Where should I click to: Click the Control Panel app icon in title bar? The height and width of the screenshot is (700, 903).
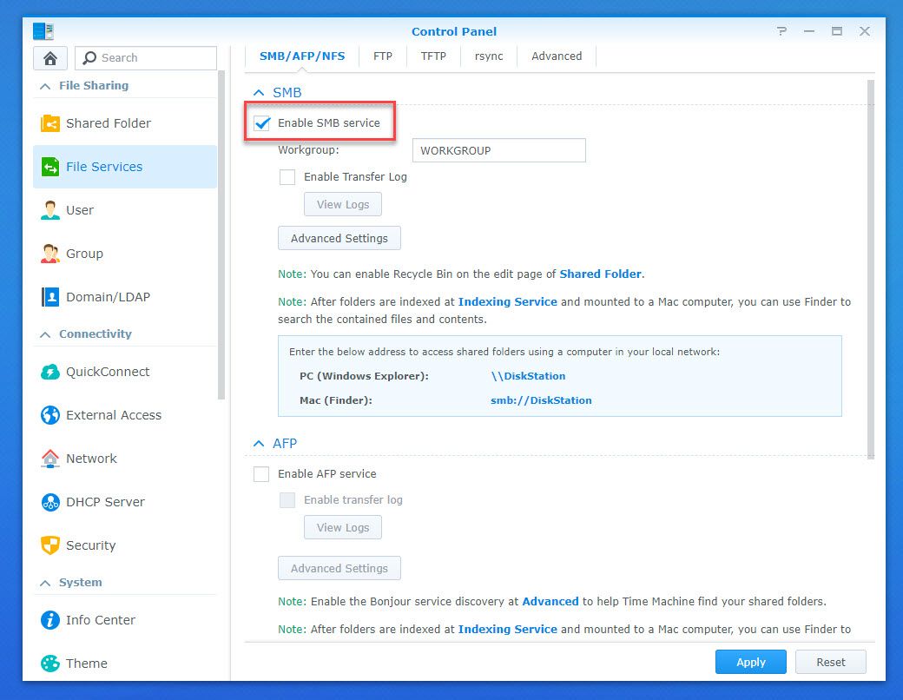(43, 31)
